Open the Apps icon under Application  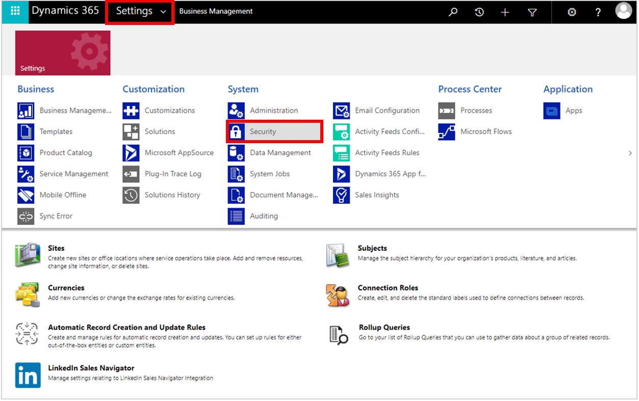click(552, 111)
